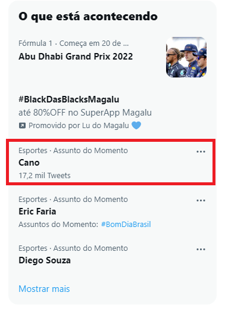Viewport: 225px width, 311px height.
Task: Click the Promovido por Lu do Magalu text
Action: coord(79,126)
